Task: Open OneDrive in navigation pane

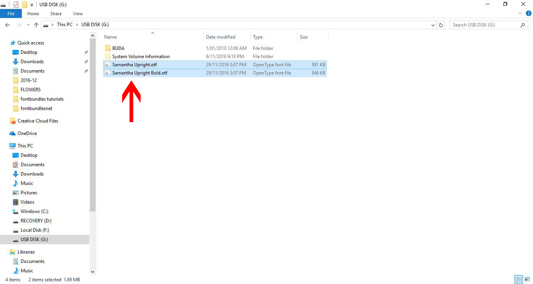Action: click(x=27, y=133)
